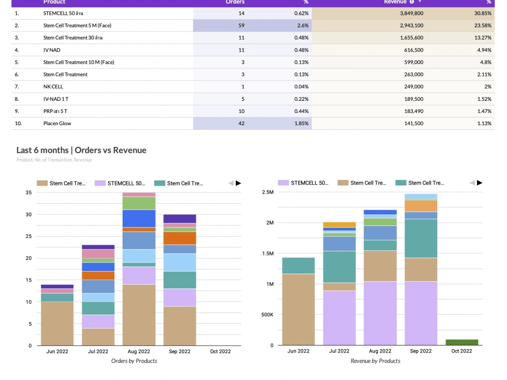Click the revenue value 263,000
The width and height of the screenshot is (507, 380).
click(414, 74)
